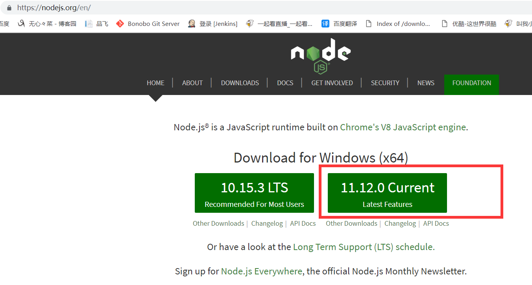Viewport: 532px width, 285px height.
Task: Open Changelog under the LTS button
Action: pos(267,223)
